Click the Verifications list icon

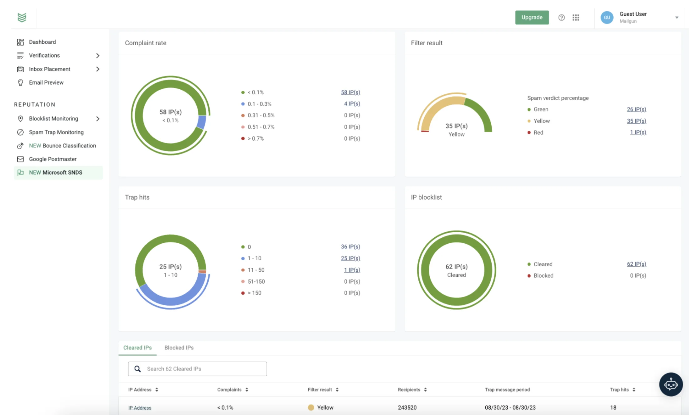coord(20,56)
